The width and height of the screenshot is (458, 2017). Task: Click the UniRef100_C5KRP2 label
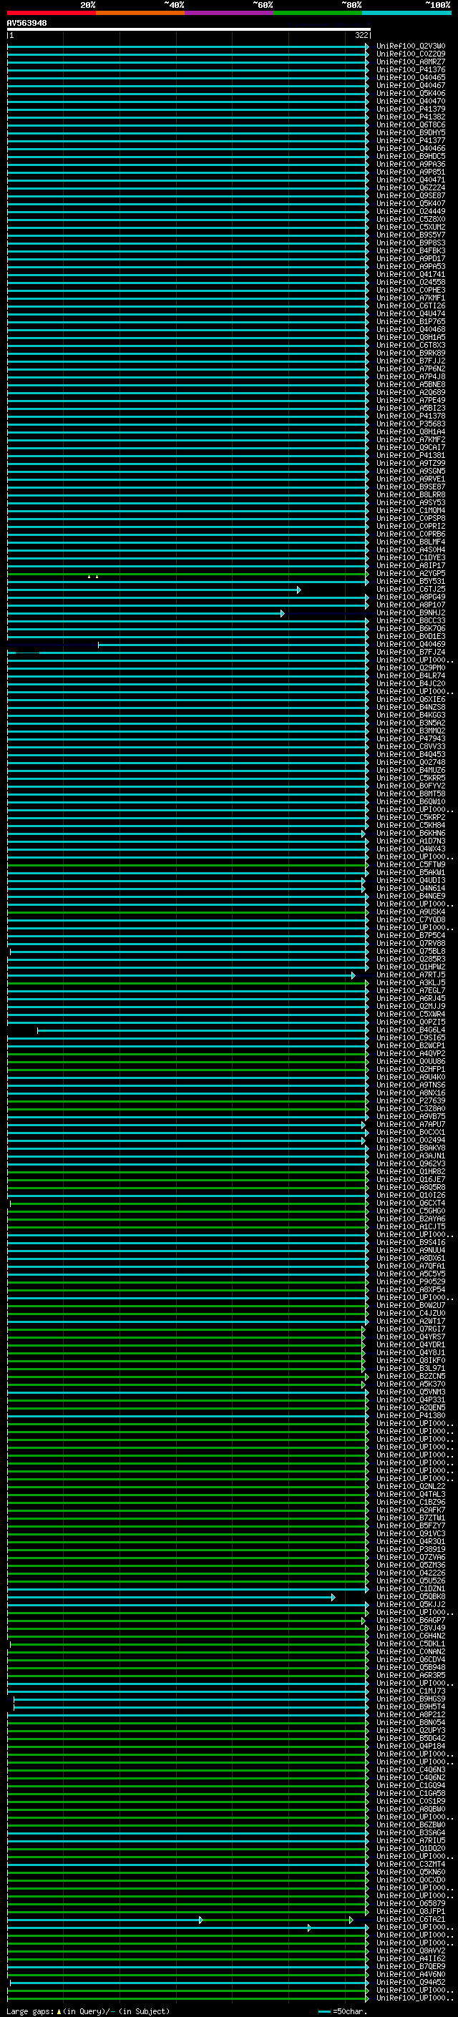(411, 817)
